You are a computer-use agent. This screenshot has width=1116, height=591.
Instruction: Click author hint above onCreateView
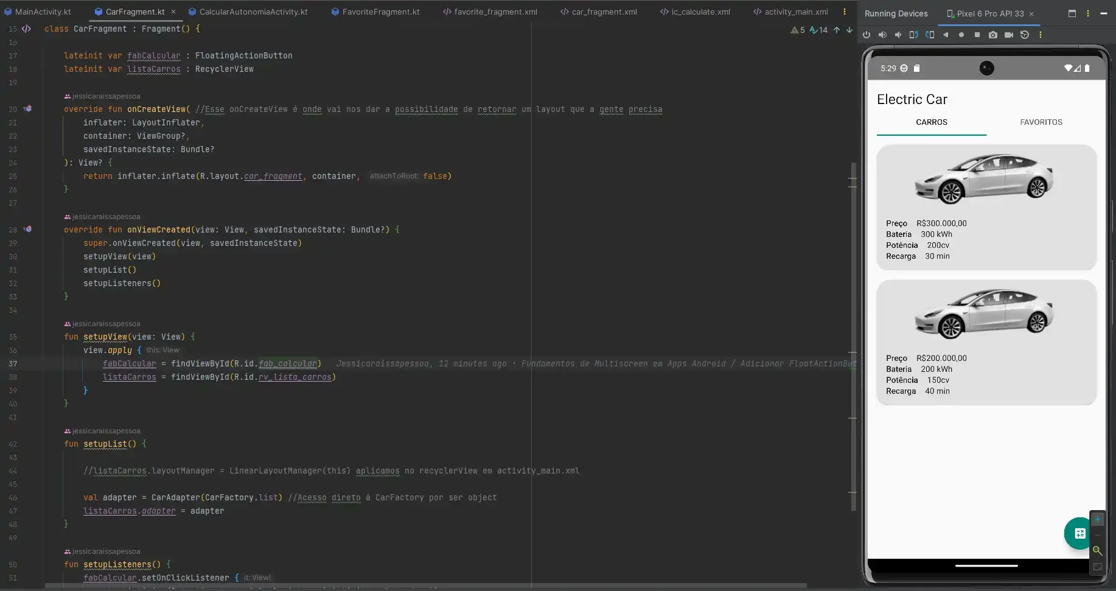[x=102, y=96]
